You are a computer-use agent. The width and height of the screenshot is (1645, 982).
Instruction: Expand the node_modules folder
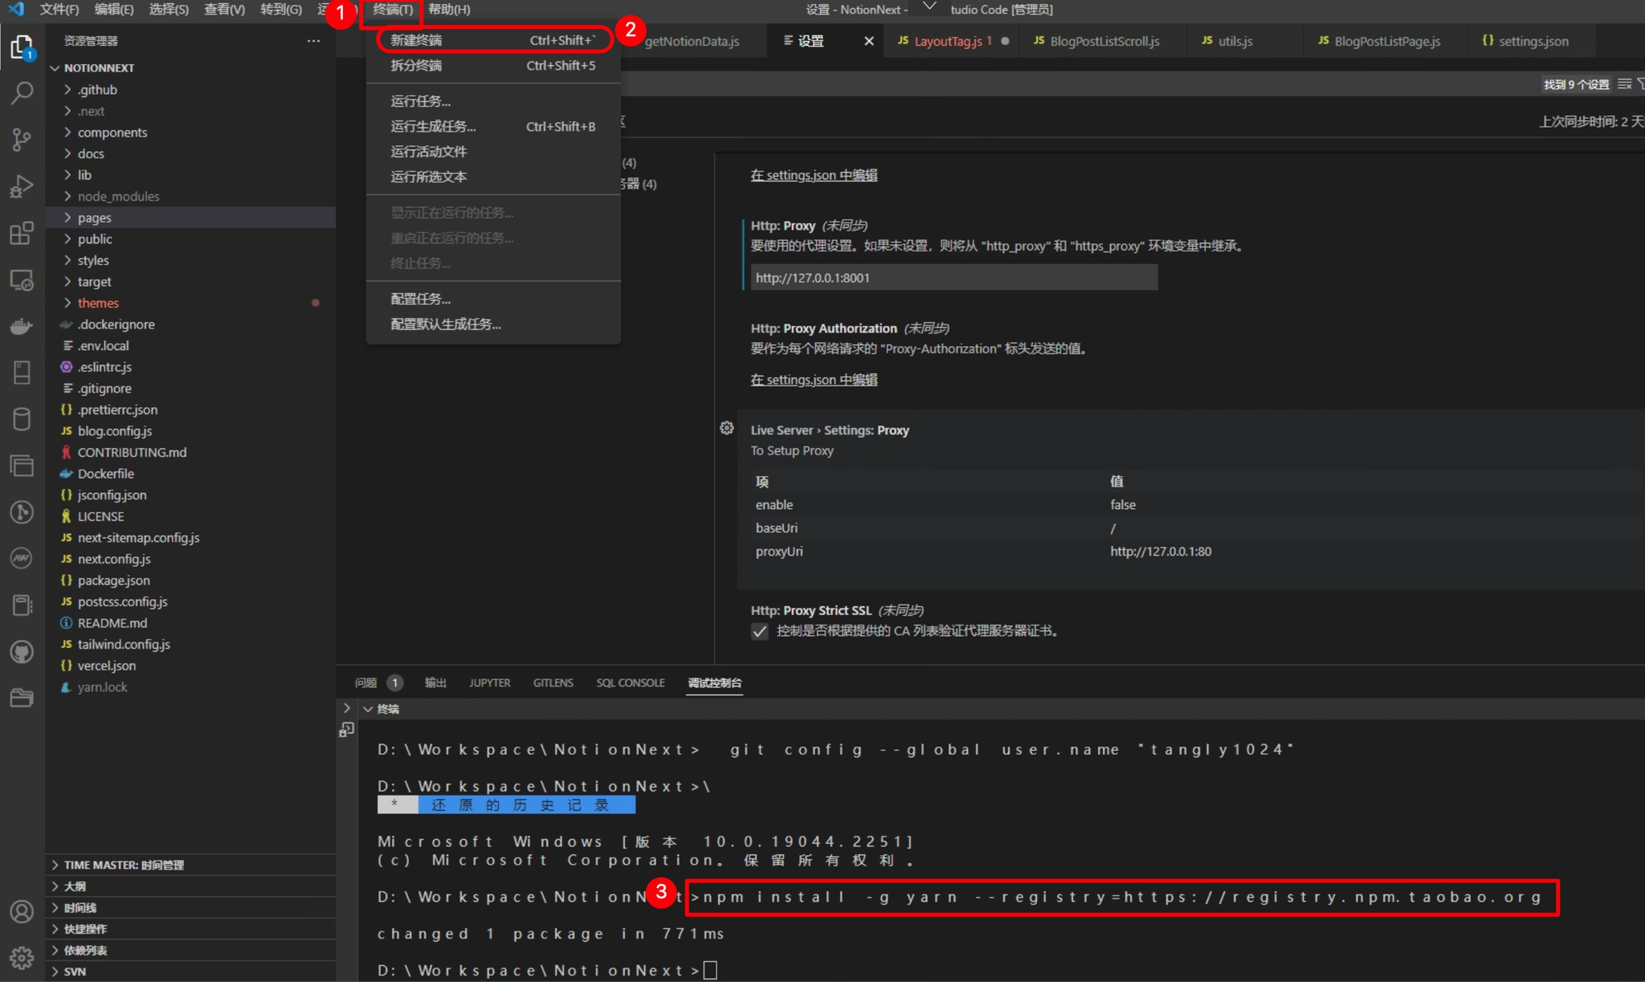click(67, 196)
